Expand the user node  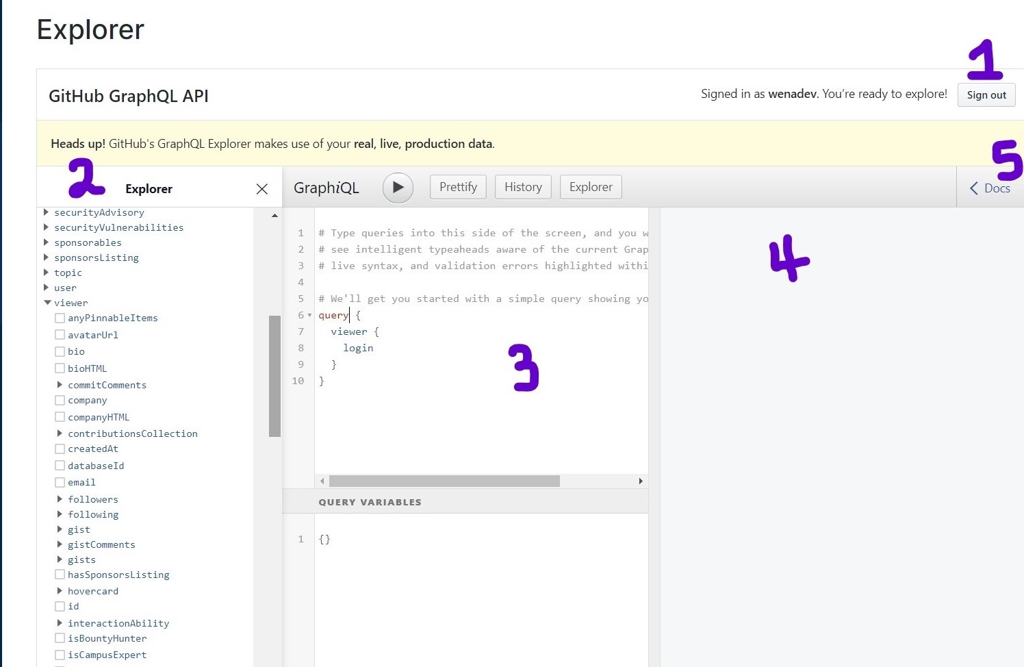[47, 288]
